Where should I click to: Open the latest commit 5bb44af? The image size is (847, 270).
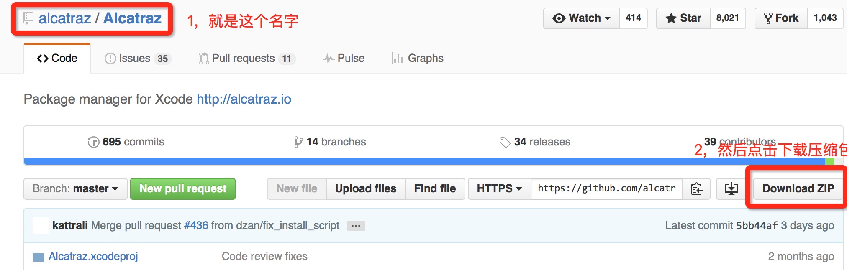(x=757, y=226)
